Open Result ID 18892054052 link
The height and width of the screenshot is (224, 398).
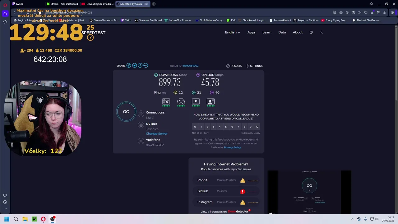(190, 66)
